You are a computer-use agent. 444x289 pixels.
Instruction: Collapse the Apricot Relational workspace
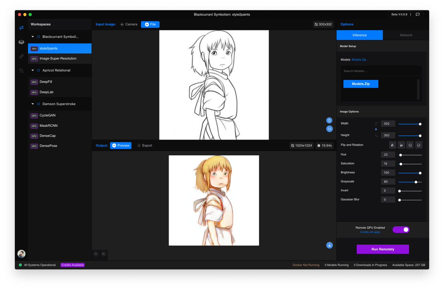(x=33, y=70)
